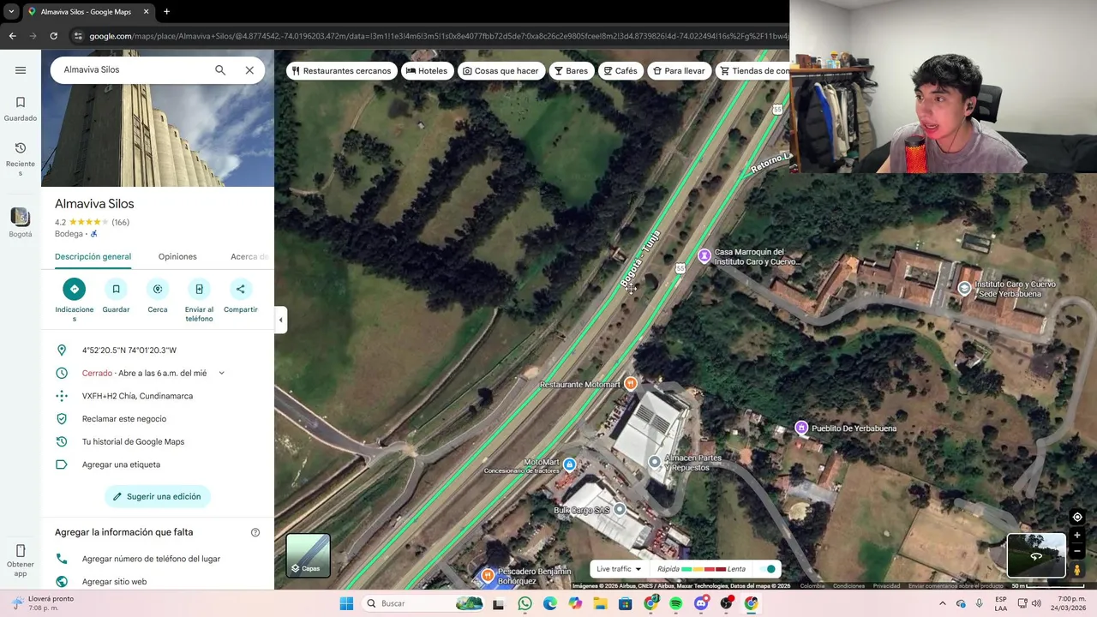Click the Guardar bookmark button
1097x617 pixels.
point(116,289)
